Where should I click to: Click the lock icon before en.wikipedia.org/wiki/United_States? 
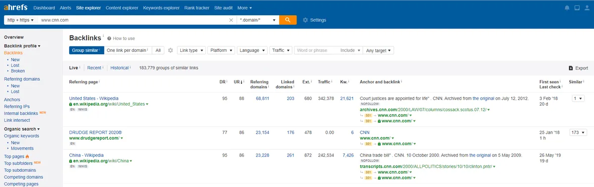tap(71, 104)
